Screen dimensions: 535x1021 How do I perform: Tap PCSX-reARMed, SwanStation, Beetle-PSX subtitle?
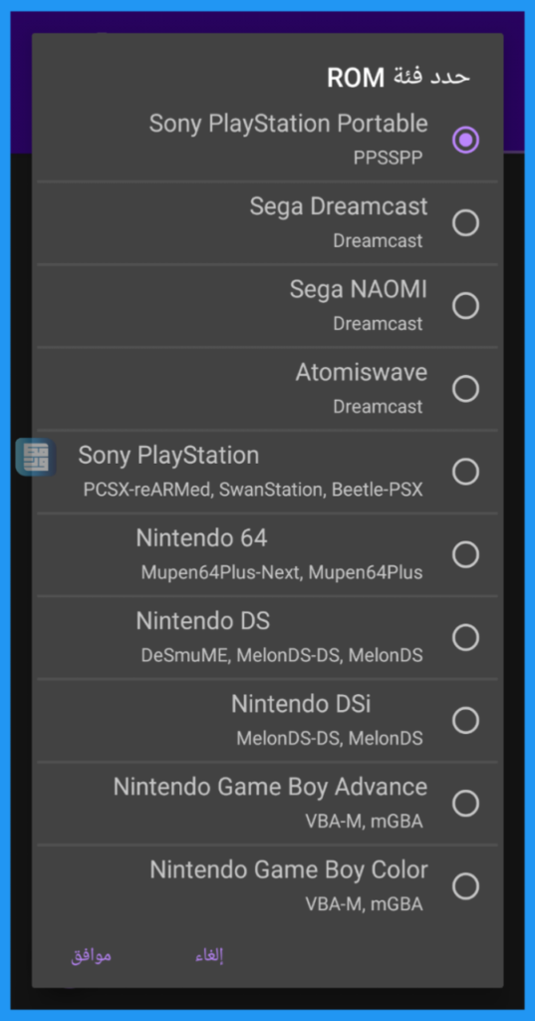pyautogui.click(x=253, y=490)
